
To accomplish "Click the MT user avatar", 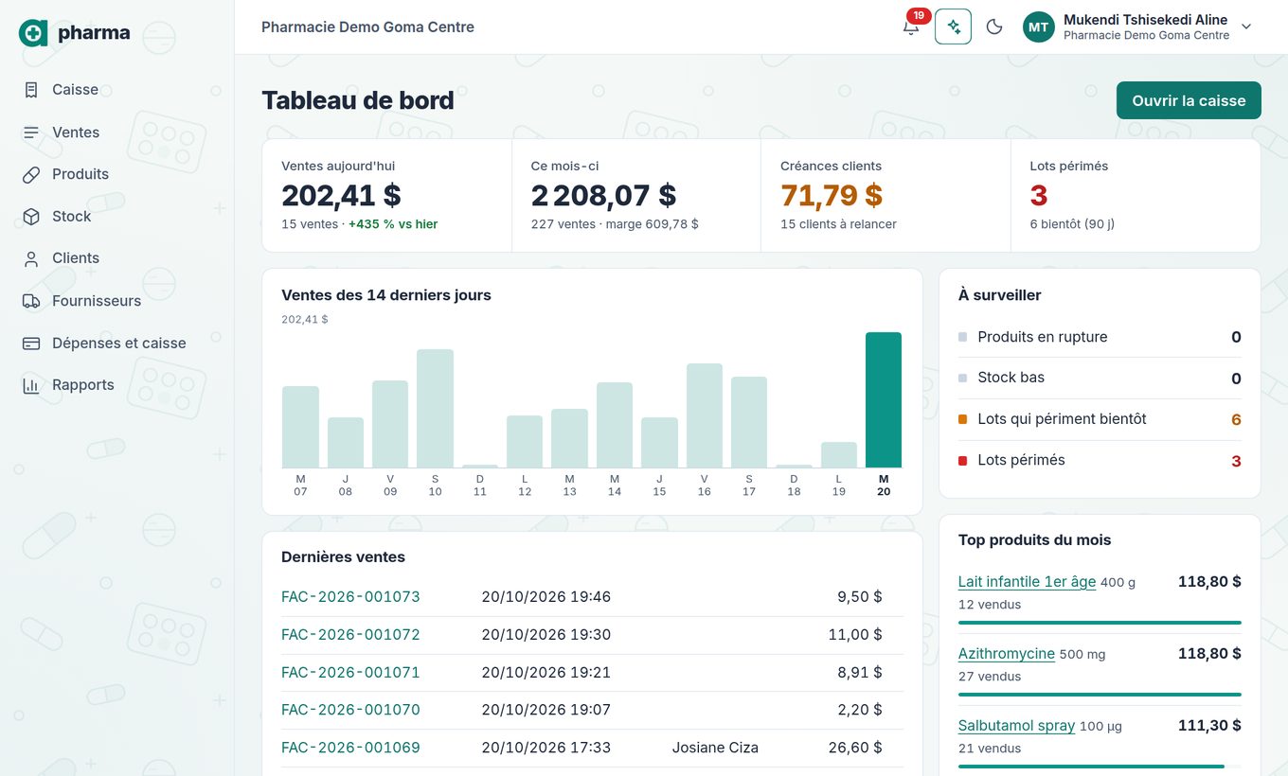I will [1039, 26].
